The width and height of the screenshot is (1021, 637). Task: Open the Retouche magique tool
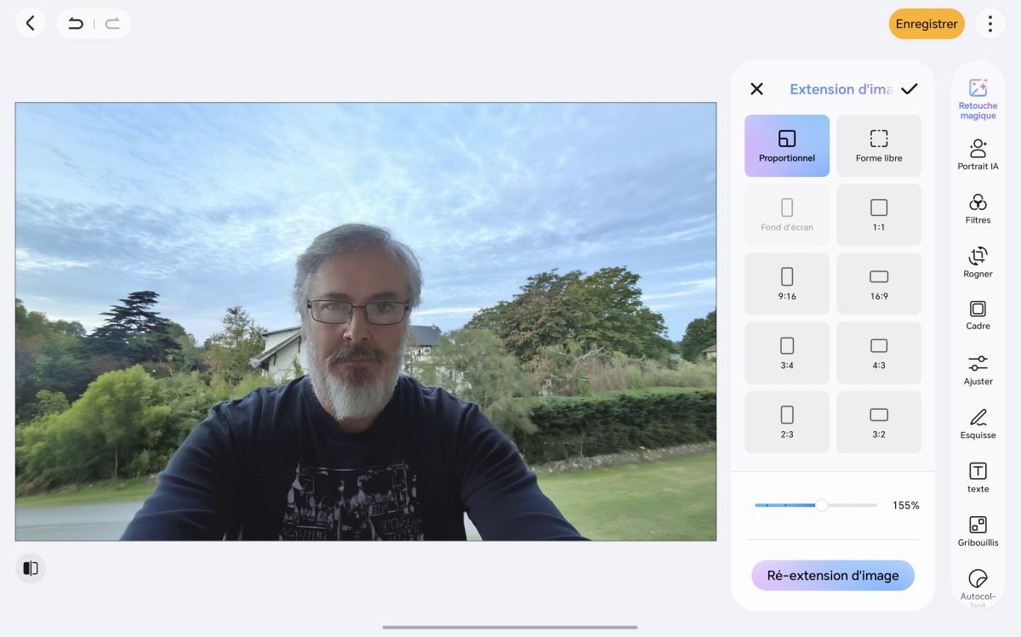click(978, 99)
